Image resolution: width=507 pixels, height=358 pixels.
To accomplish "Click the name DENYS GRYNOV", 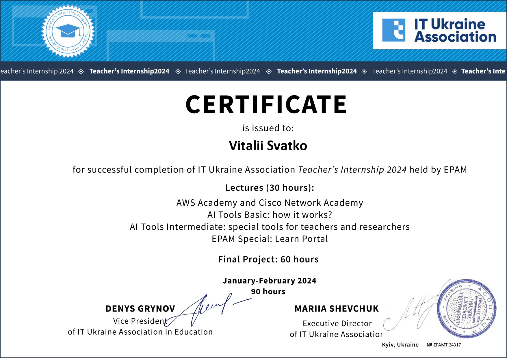I will (x=140, y=309).
